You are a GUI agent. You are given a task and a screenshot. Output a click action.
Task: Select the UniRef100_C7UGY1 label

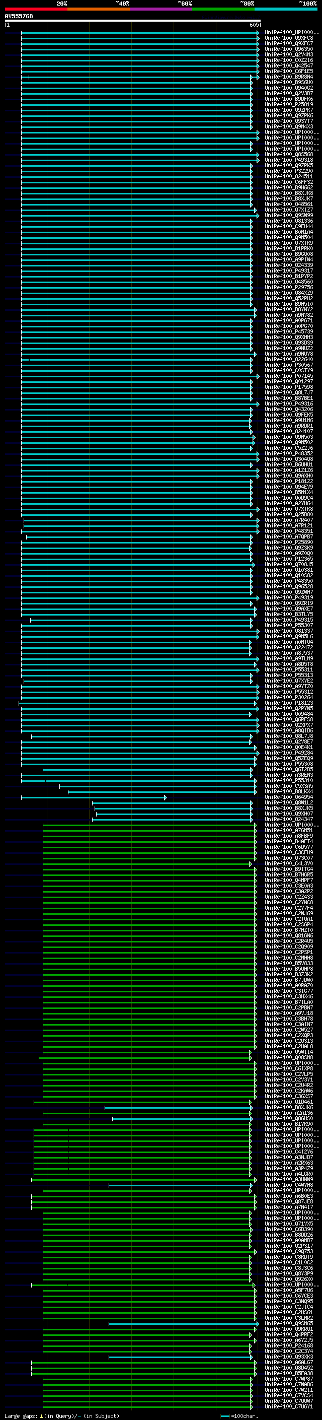(x=289, y=1407)
